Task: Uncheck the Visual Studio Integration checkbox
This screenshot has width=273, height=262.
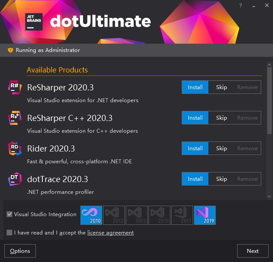Action: click(9, 214)
